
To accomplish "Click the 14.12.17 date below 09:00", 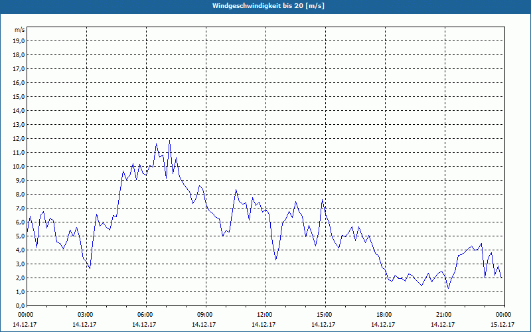I will tap(204, 324).
